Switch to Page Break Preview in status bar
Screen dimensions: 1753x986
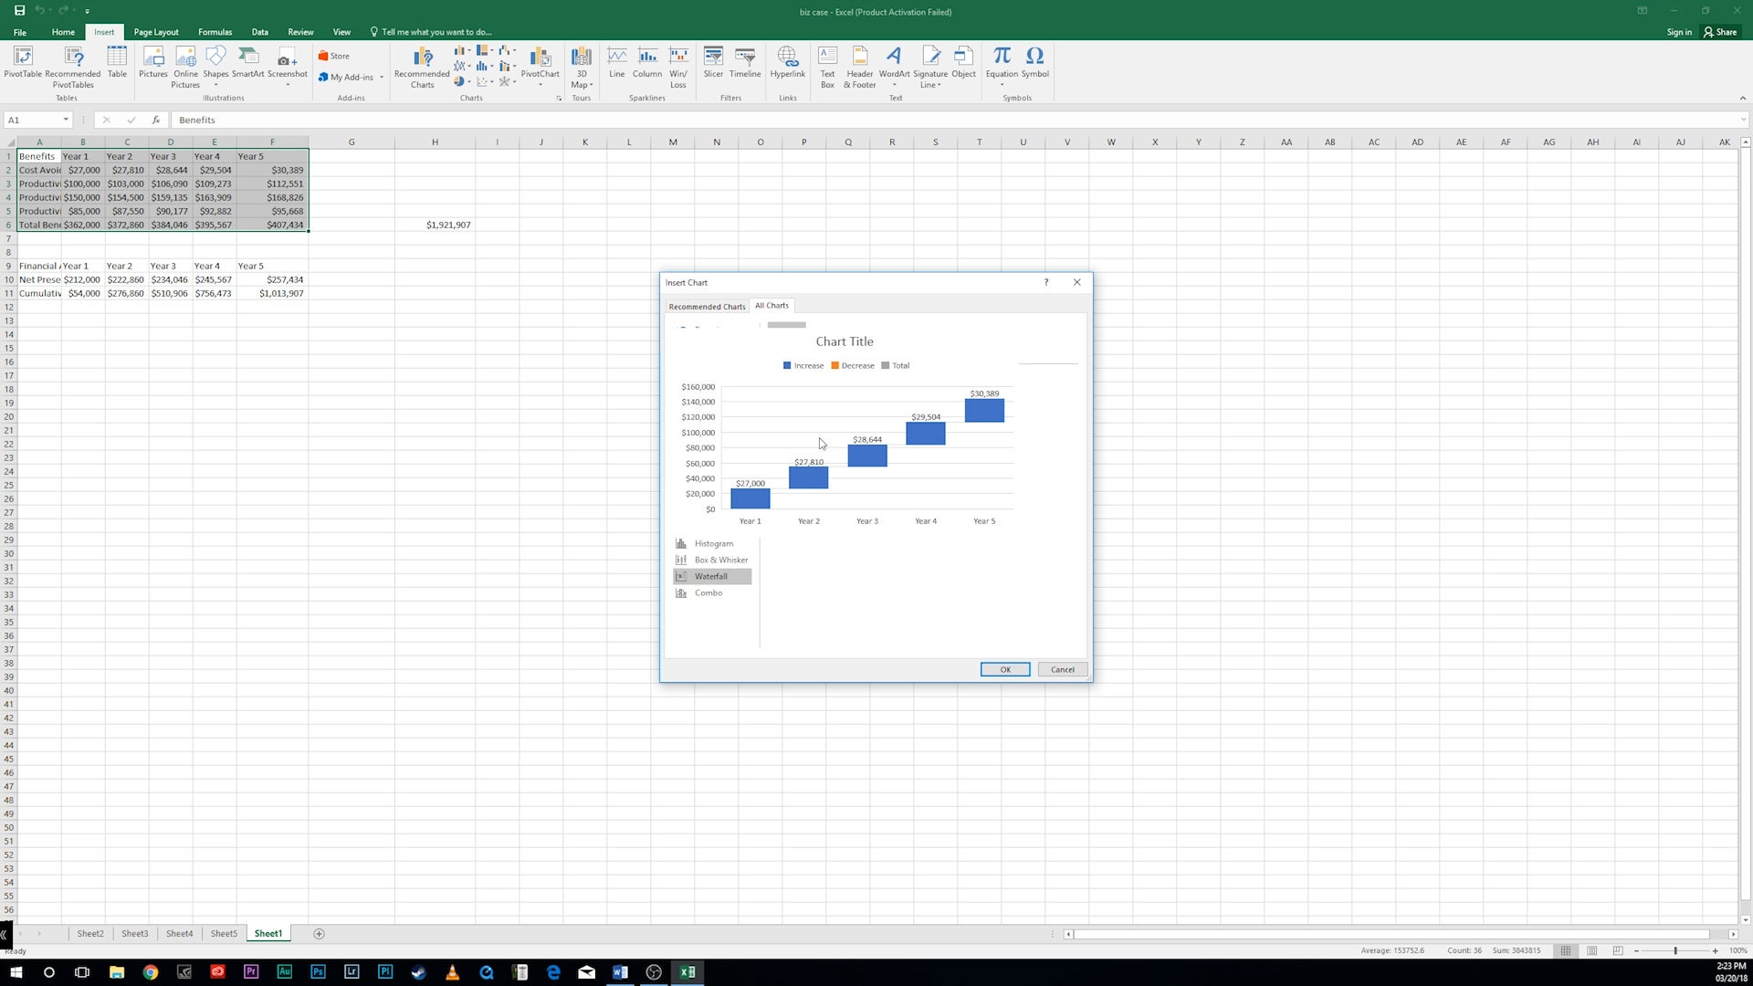(x=1617, y=950)
